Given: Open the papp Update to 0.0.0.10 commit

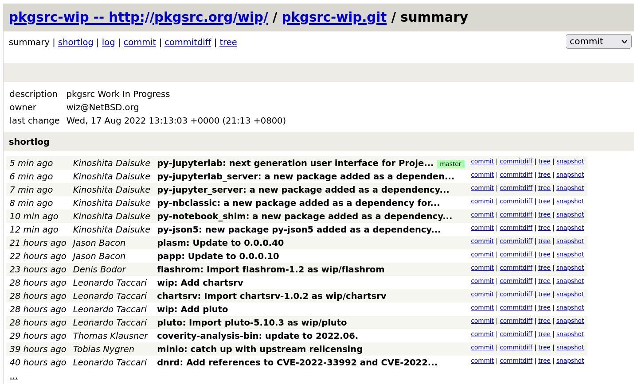Looking at the screenshot, I should [x=218, y=256].
